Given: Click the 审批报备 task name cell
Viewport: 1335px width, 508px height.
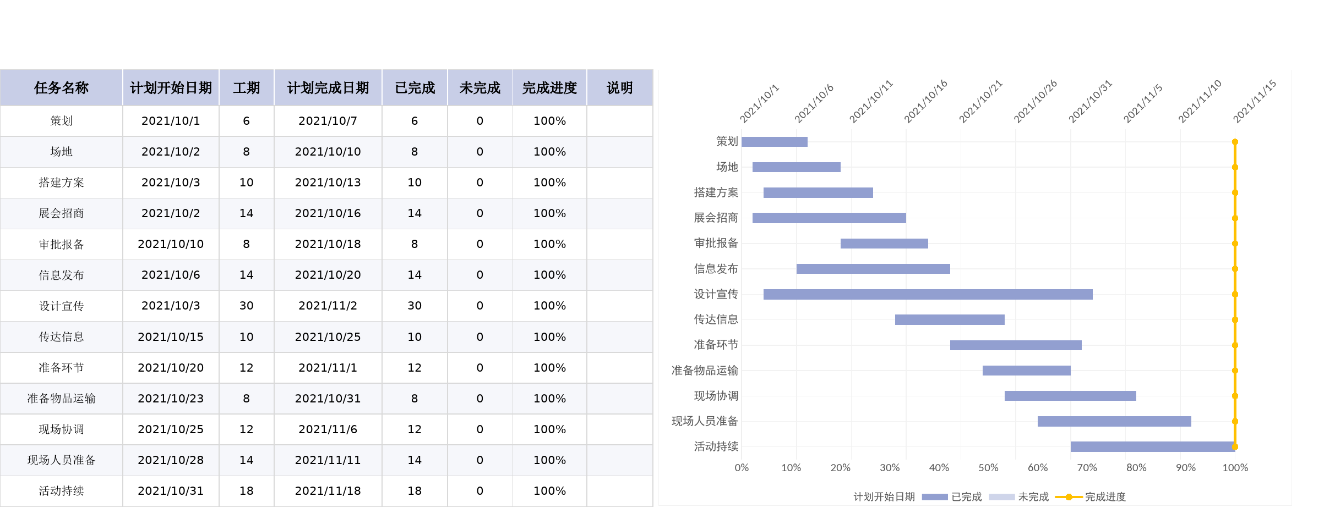Looking at the screenshot, I should (61, 244).
